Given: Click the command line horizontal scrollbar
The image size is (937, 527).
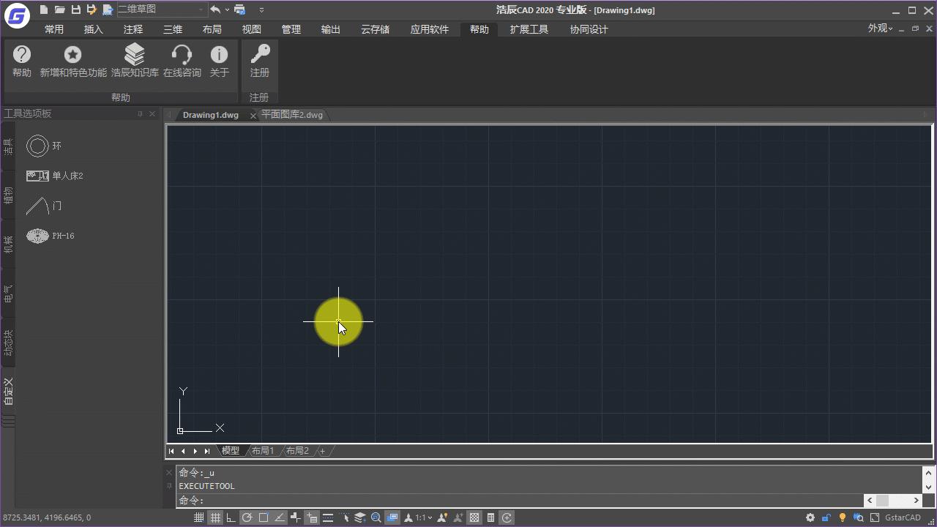Looking at the screenshot, I should coord(892,501).
